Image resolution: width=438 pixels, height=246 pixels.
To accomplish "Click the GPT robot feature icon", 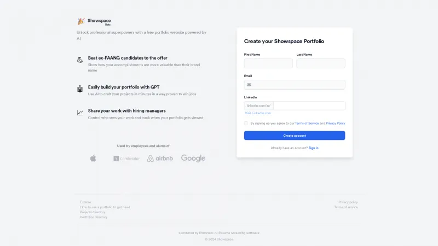I will (80, 89).
